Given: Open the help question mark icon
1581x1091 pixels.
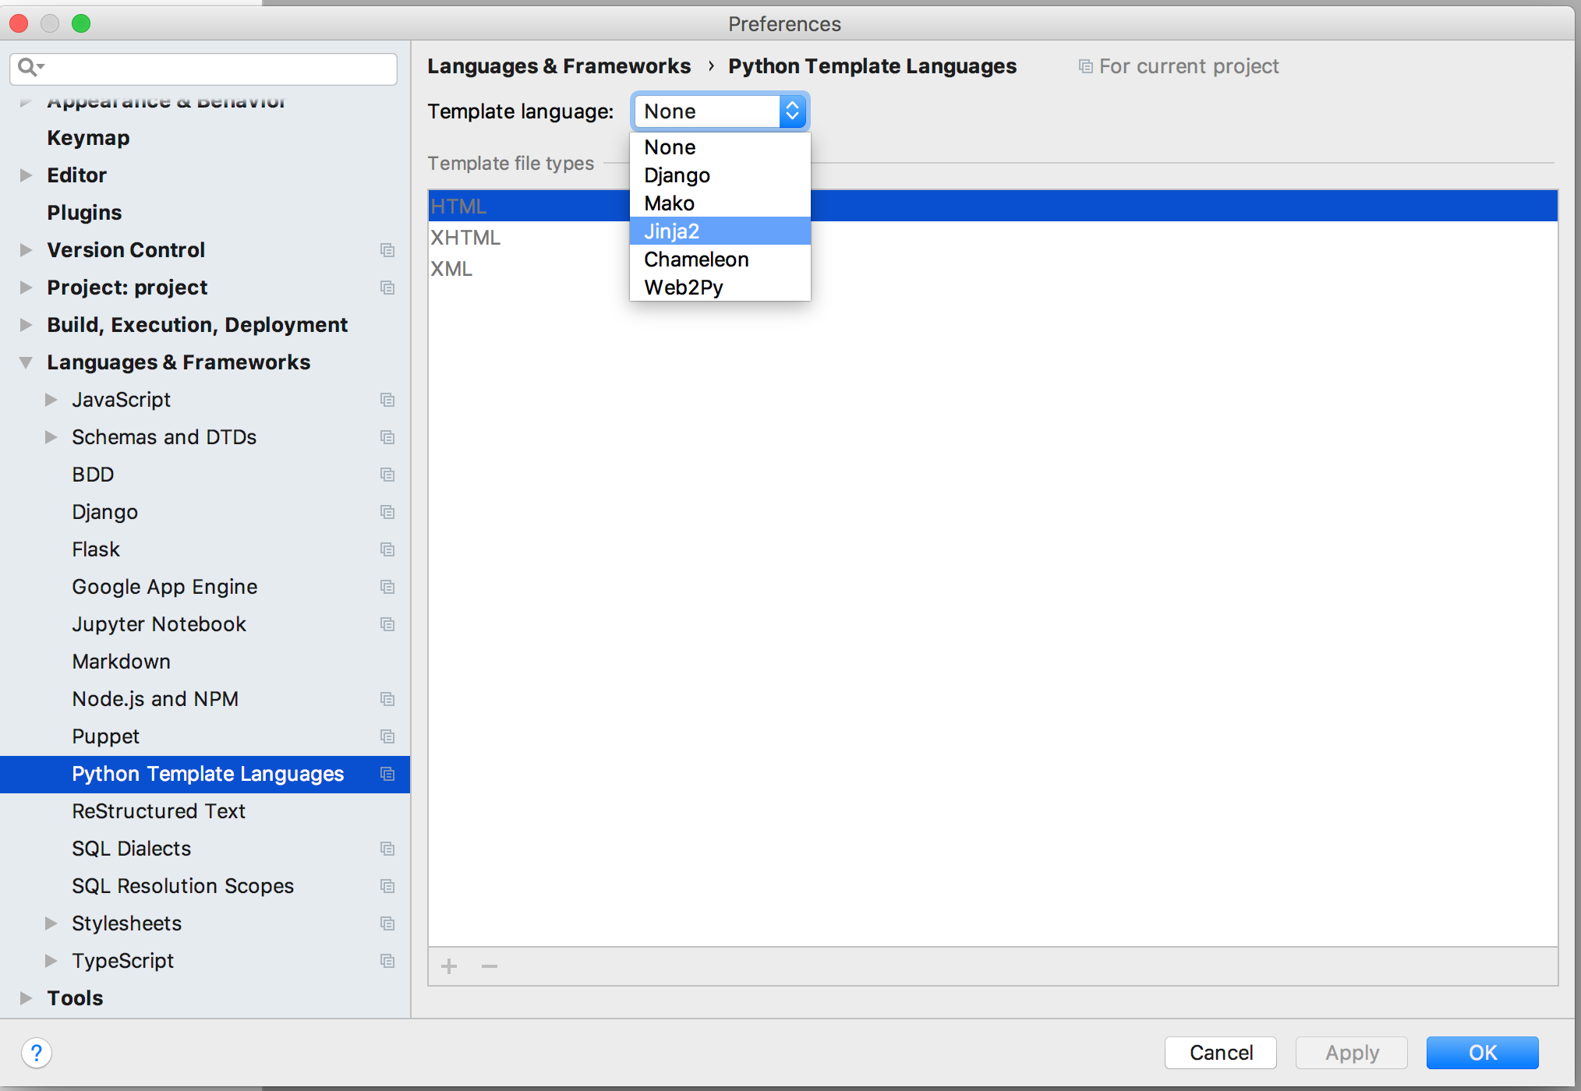Looking at the screenshot, I should [37, 1053].
